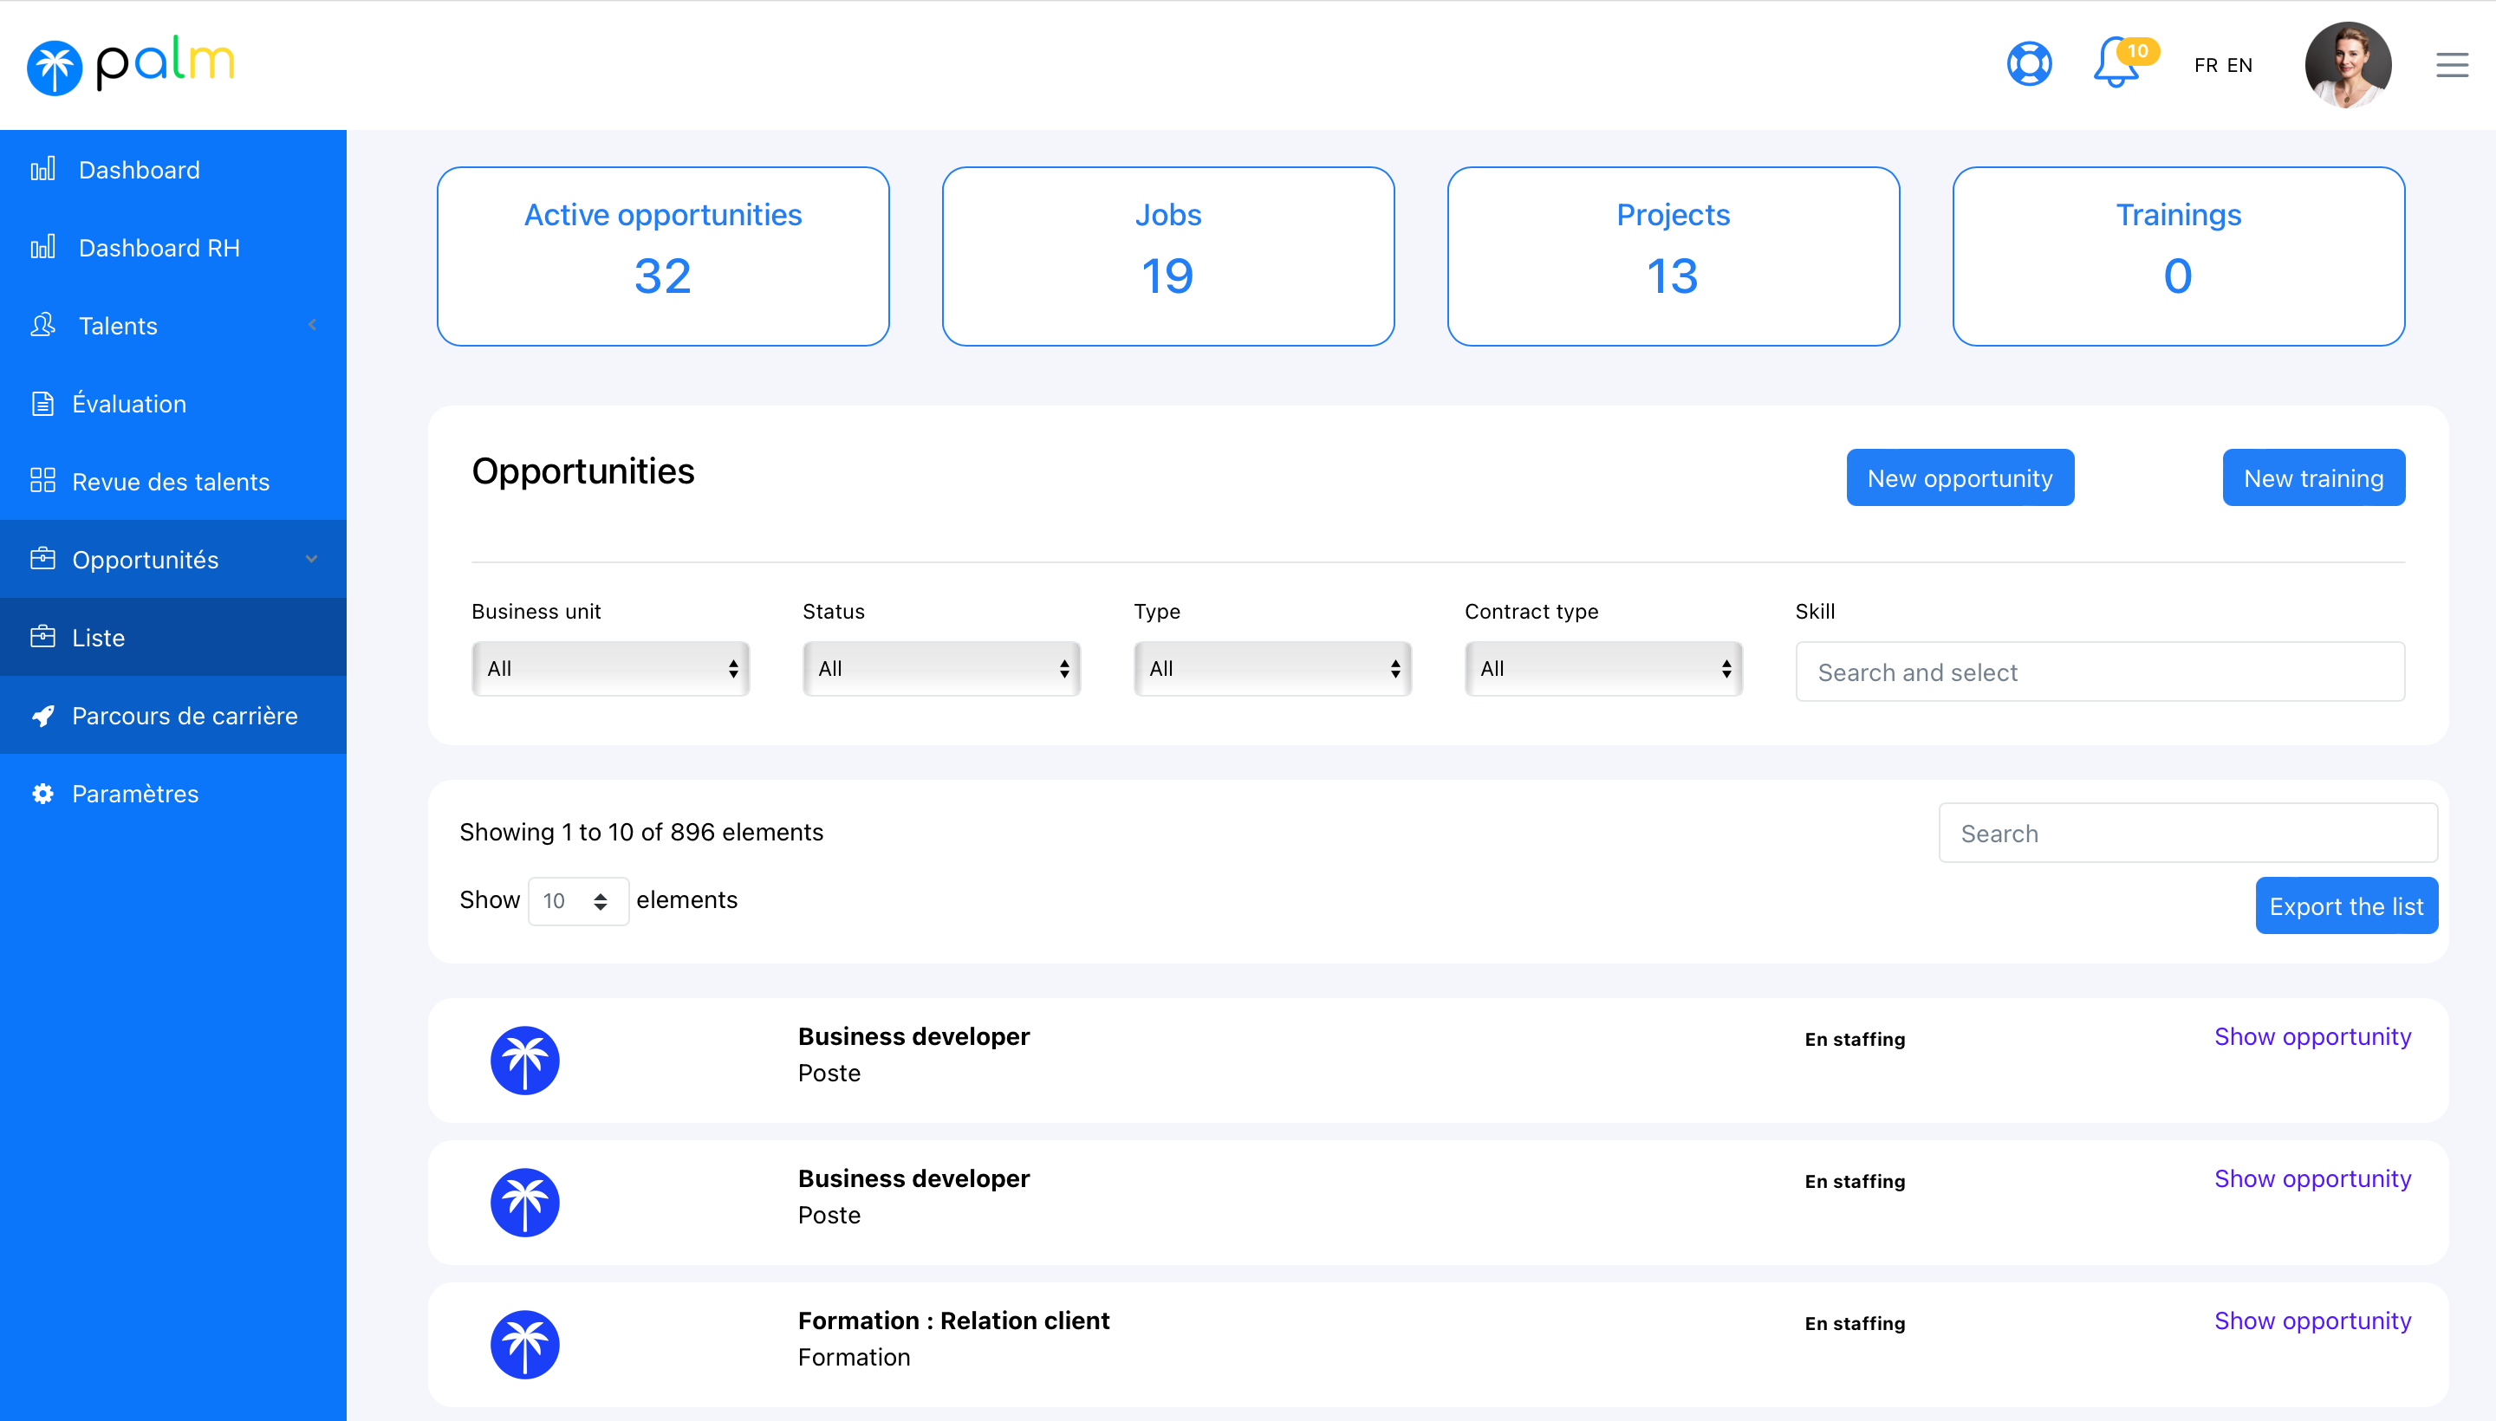
Task: Open notifications bell with 10 badge
Action: [2116, 64]
